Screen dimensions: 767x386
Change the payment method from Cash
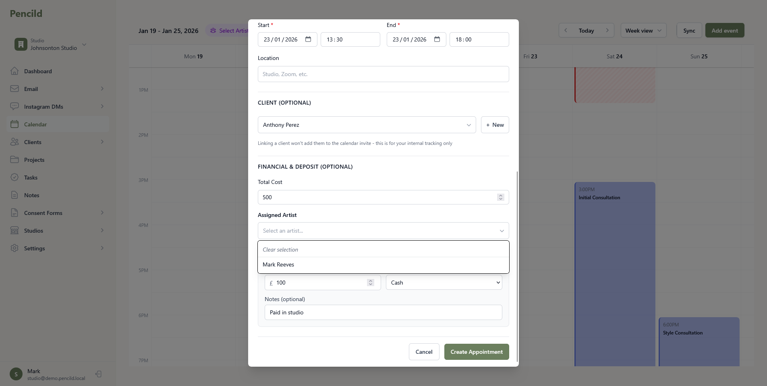443,282
